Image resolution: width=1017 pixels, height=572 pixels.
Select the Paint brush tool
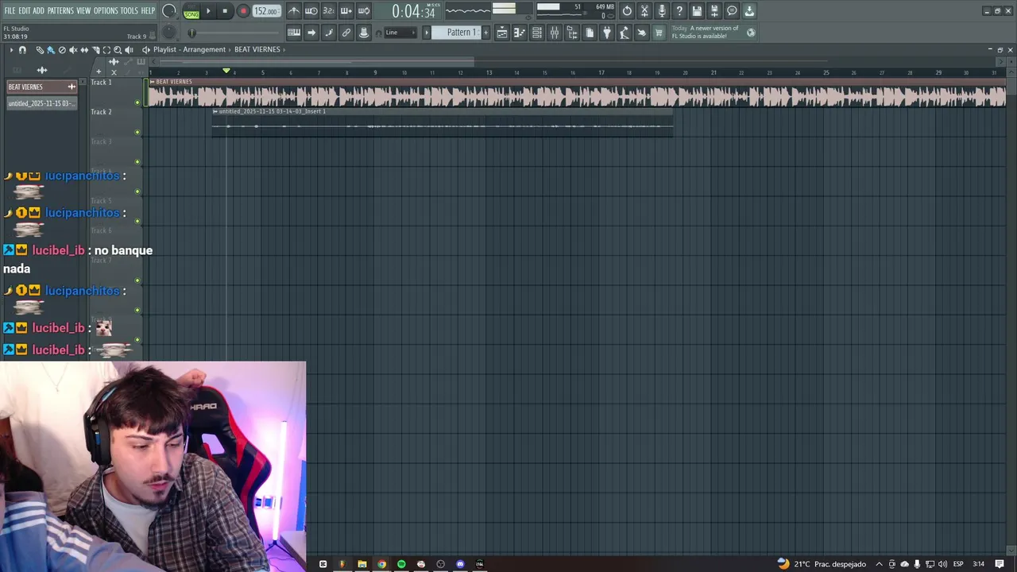(51, 49)
